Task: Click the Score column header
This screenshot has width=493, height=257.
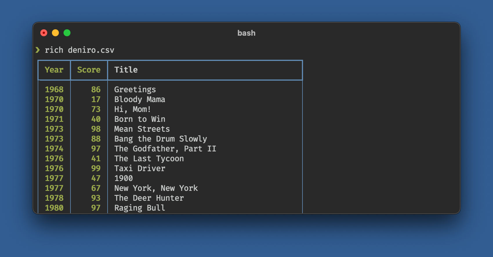Action: (x=89, y=70)
